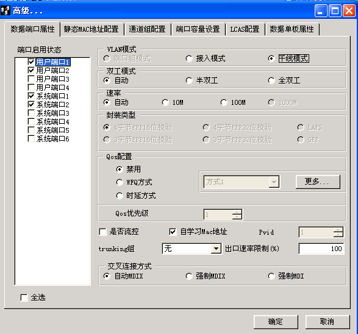Set duplex mode to 全双工
The height and width of the screenshot is (334, 358).
pos(271,80)
